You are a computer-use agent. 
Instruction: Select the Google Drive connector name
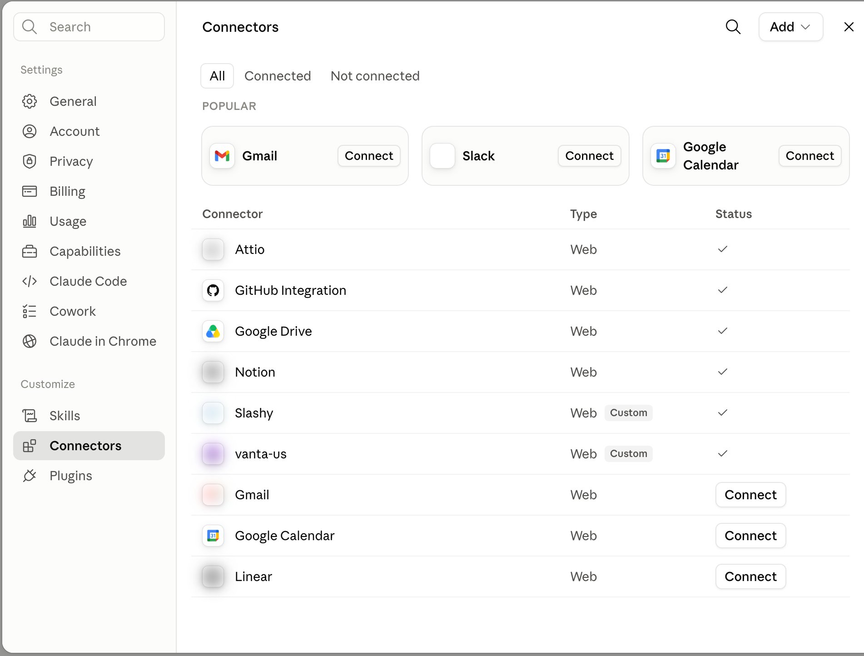[273, 331]
